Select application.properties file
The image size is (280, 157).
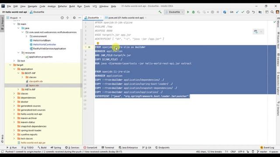click(x=41, y=57)
